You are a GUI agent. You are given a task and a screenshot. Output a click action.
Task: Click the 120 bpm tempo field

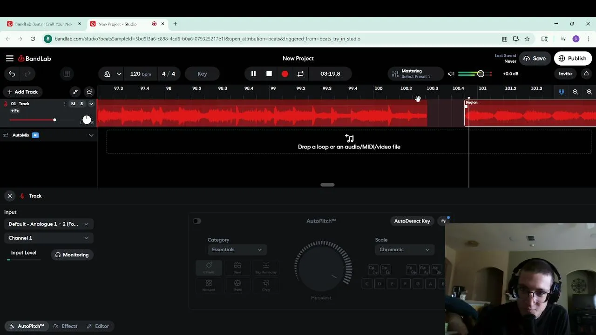[x=140, y=74]
